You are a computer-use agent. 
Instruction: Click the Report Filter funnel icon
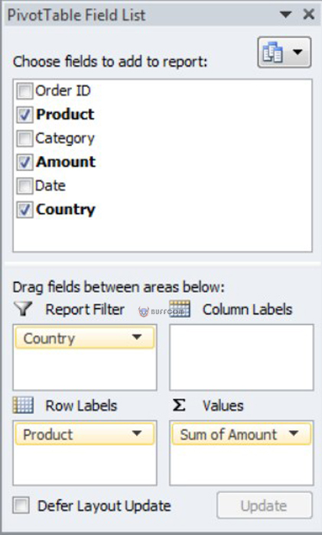pos(23,309)
